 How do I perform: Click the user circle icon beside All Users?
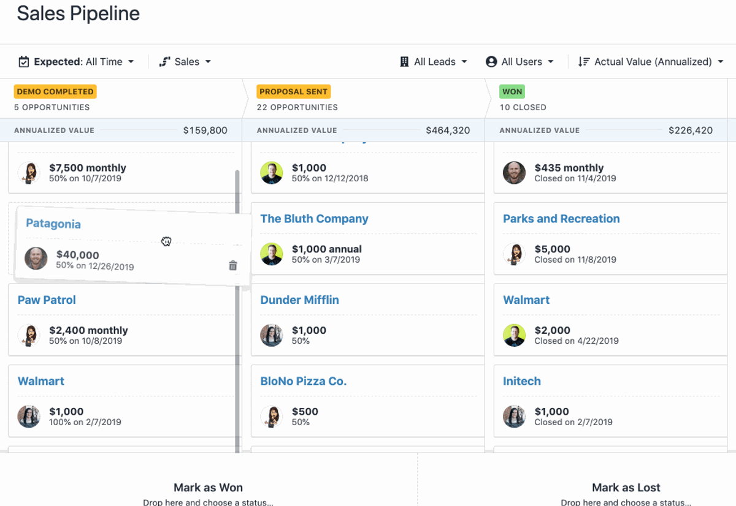[x=491, y=62]
